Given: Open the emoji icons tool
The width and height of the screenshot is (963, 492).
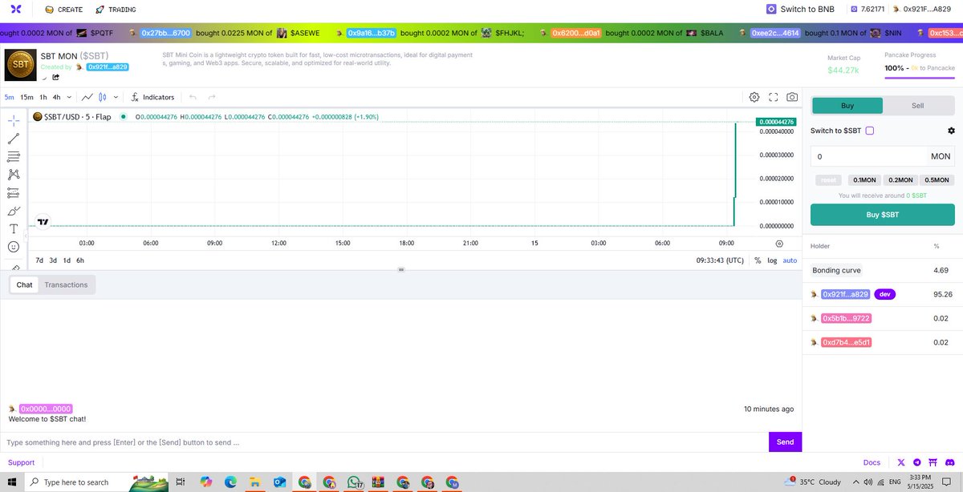Looking at the screenshot, I should click(x=14, y=247).
